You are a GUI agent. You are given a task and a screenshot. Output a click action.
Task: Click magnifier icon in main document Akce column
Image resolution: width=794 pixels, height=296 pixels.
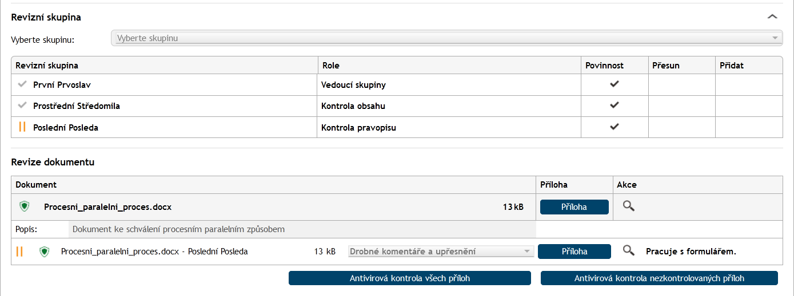629,206
